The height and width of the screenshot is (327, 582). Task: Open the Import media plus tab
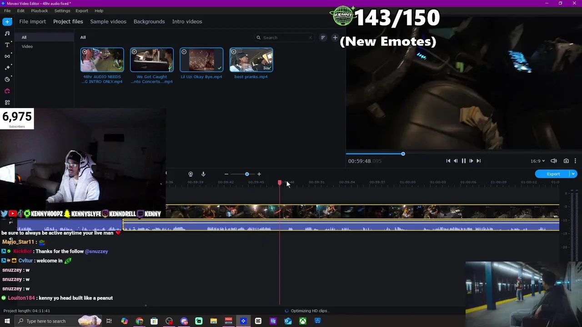pos(7,22)
